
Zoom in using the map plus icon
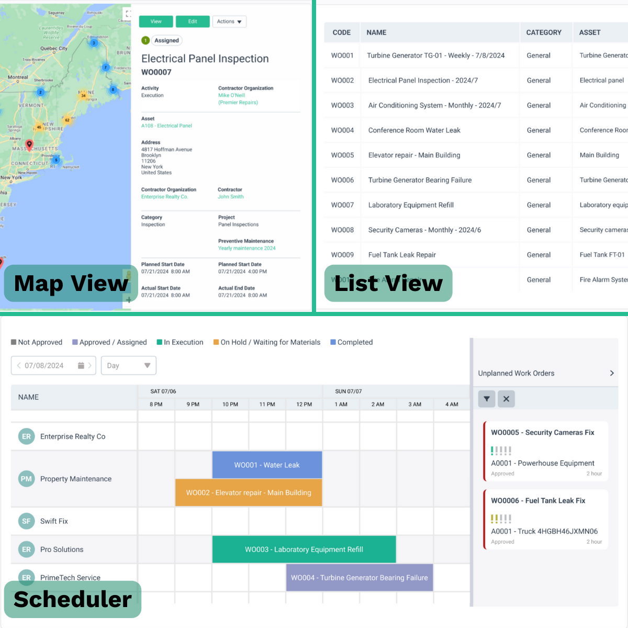pyautogui.click(x=128, y=300)
